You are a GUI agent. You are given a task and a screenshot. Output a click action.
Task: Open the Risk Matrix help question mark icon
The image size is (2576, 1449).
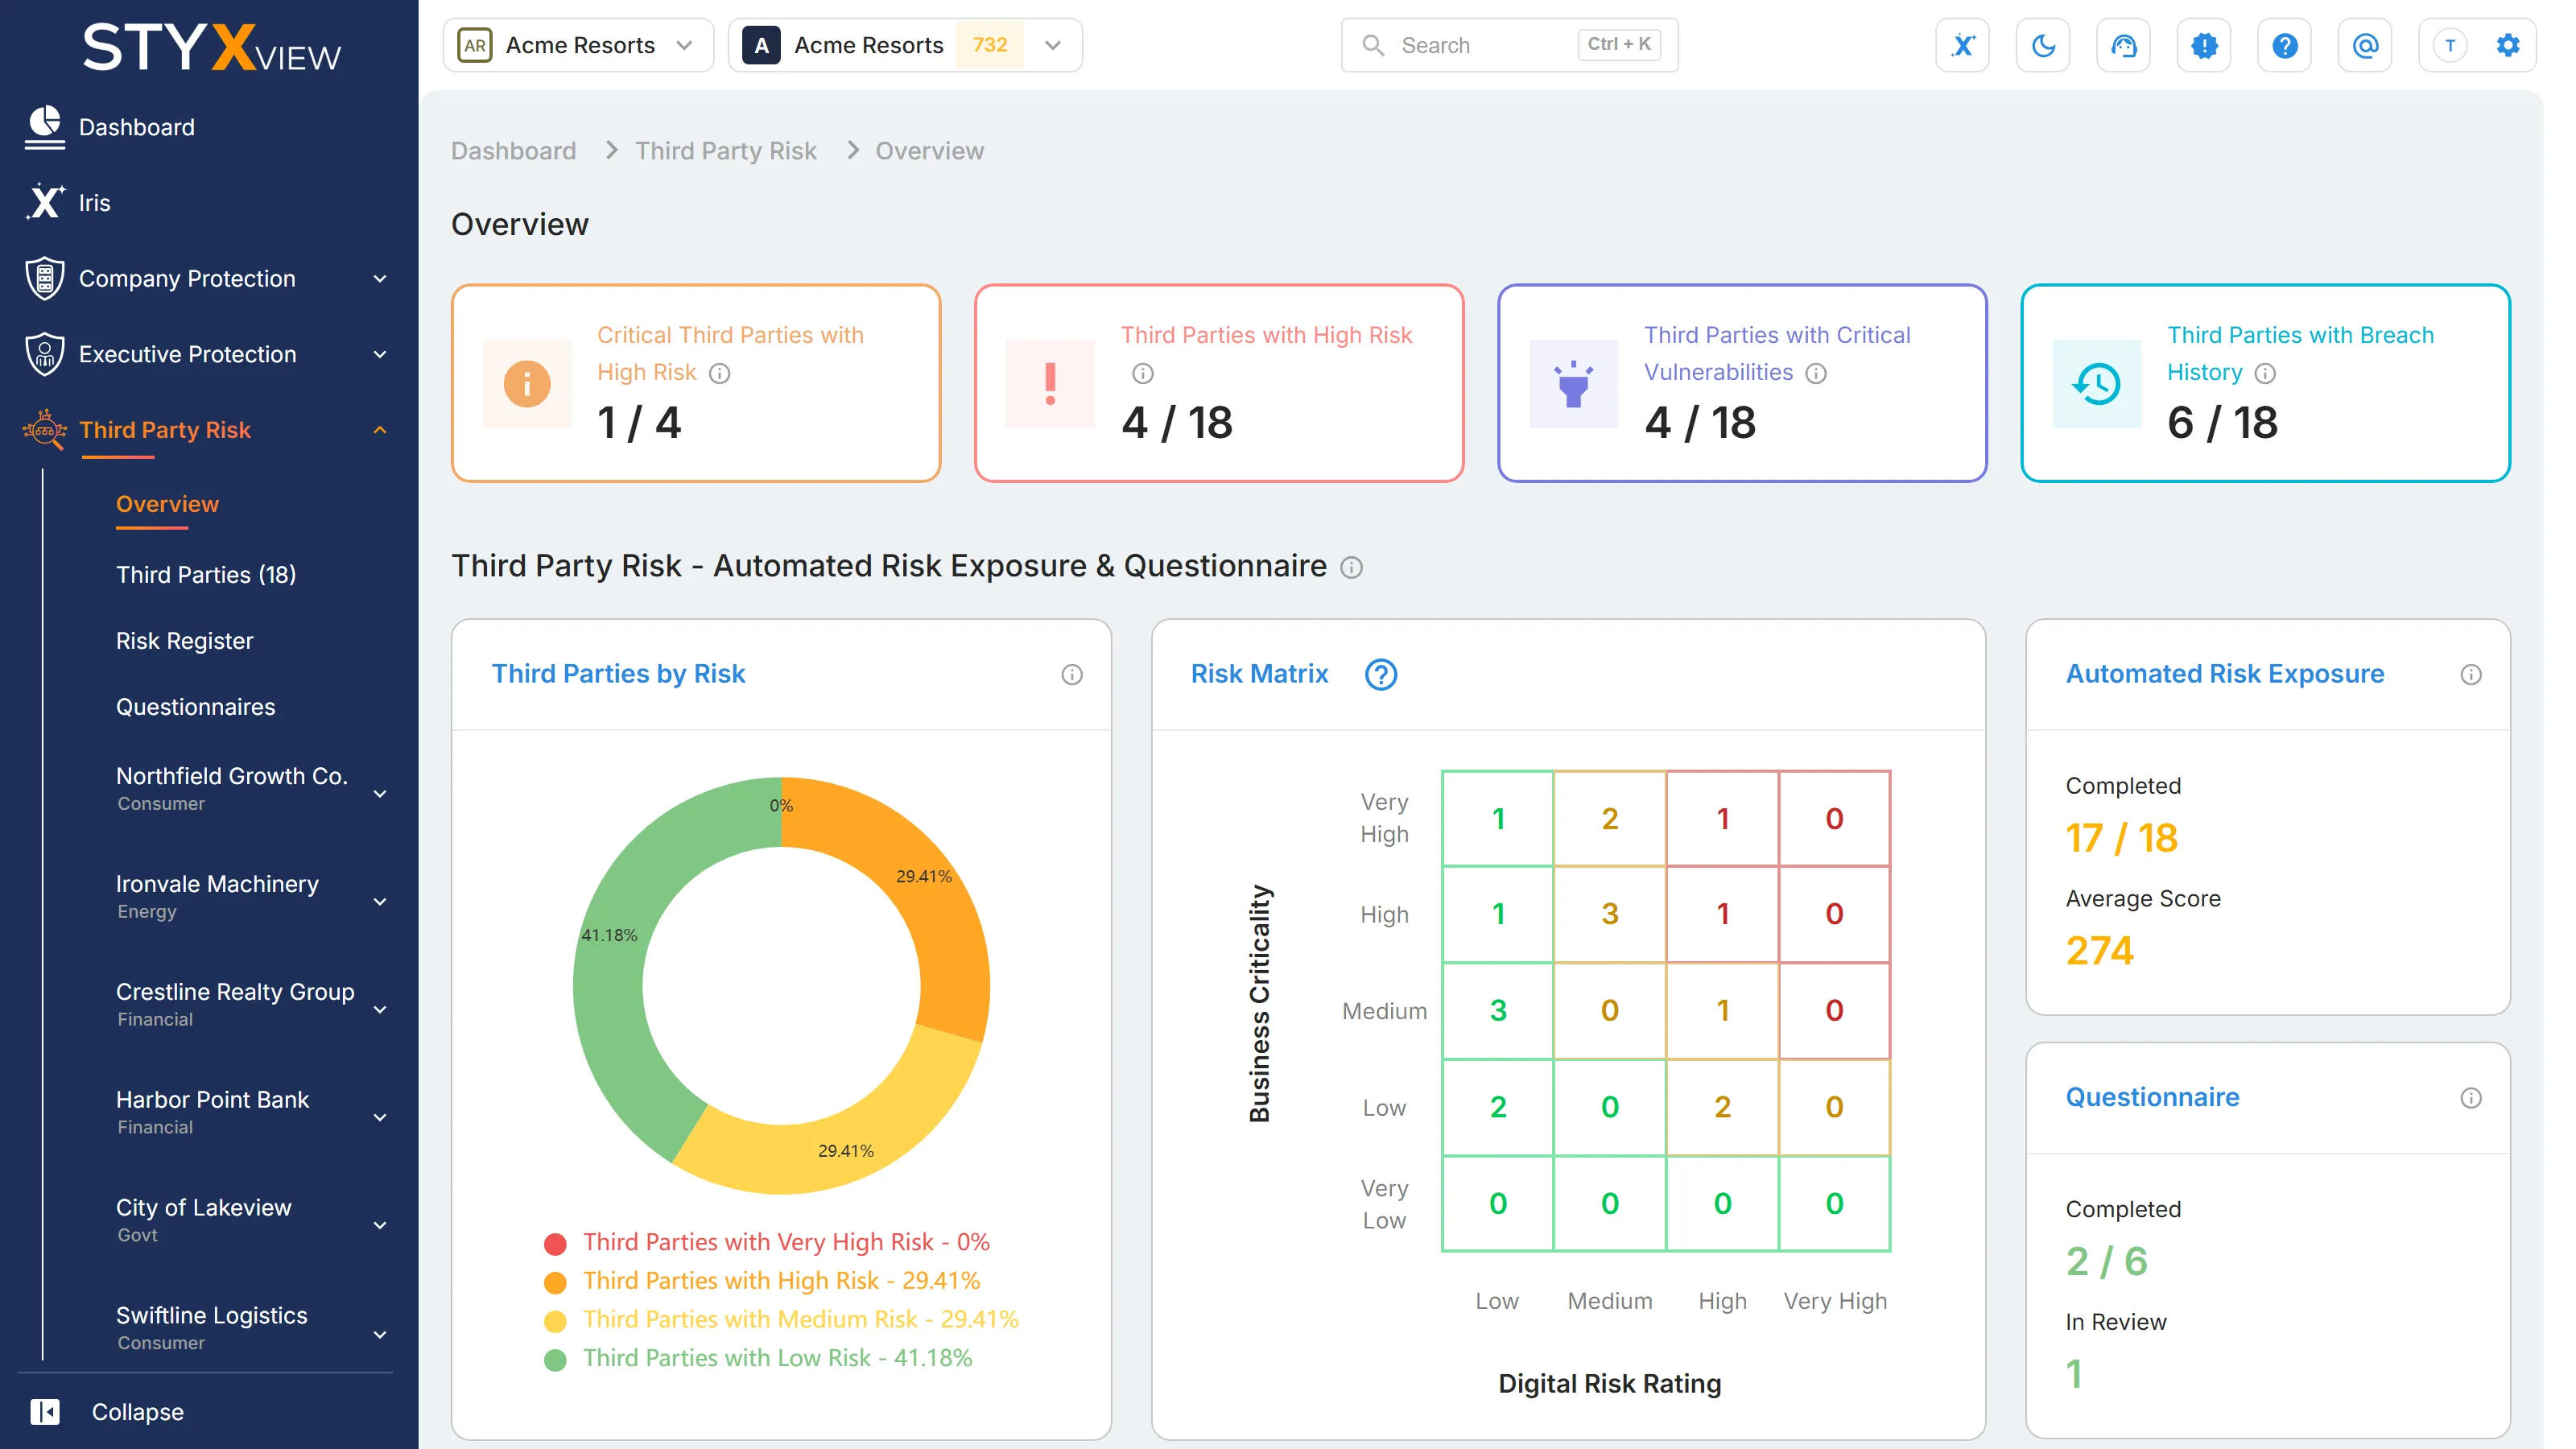coord(1381,675)
